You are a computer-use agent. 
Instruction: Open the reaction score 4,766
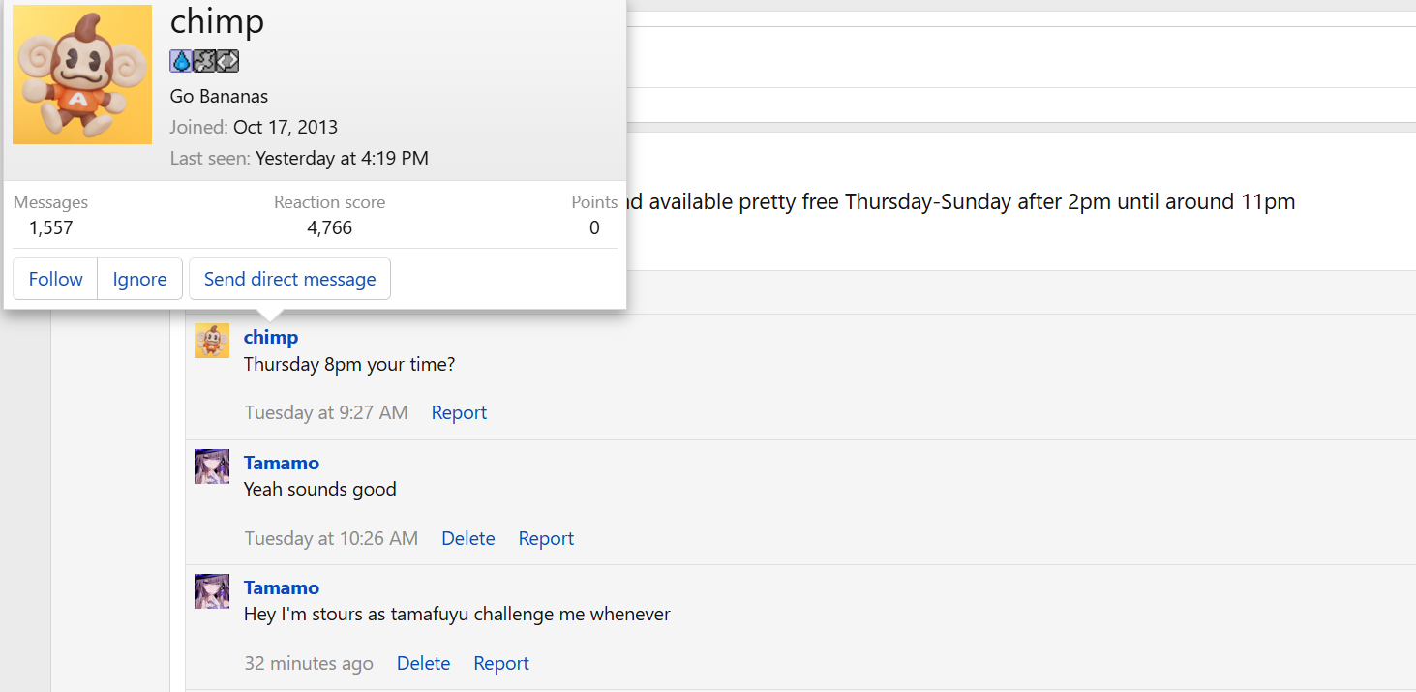(329, 227)
